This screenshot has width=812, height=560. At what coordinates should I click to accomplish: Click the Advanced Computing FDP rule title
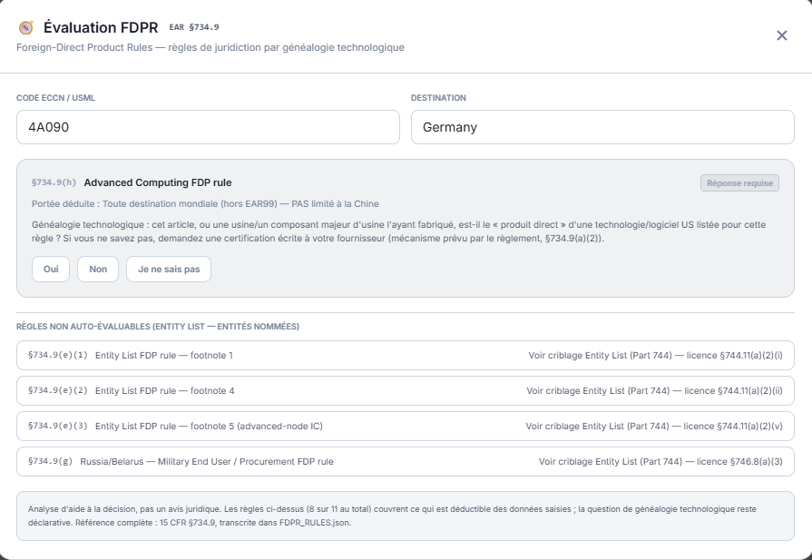(158, 182)
